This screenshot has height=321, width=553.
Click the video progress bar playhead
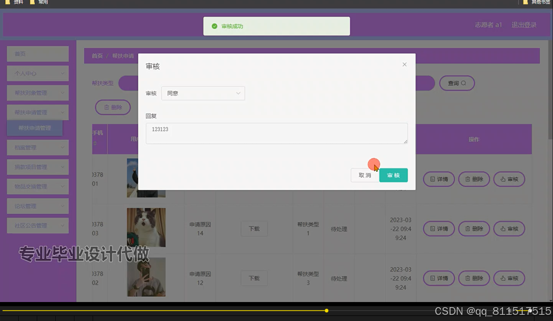326,311
